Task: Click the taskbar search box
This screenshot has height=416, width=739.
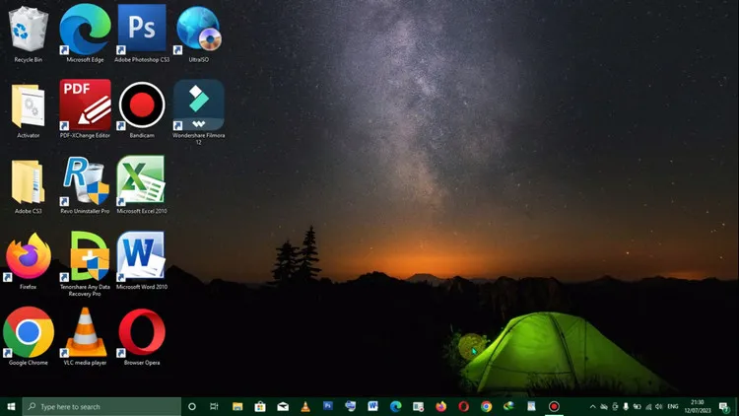Action: coord(101,406)
